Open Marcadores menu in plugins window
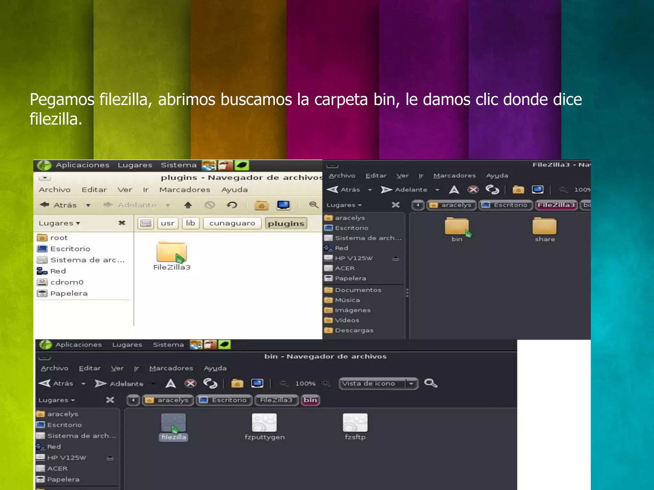Viewport: 654px width, 490px height. (x=185, y=190)
